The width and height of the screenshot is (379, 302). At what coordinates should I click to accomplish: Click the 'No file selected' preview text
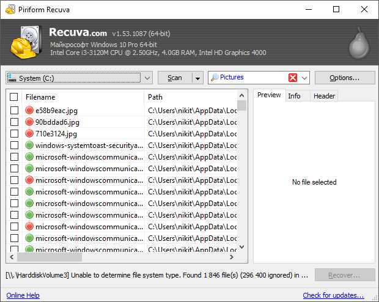pos(314,182)
